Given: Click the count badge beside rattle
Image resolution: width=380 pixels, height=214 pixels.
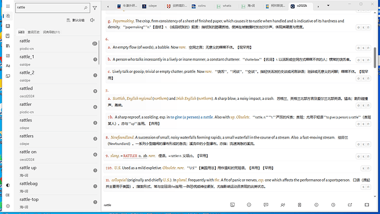Looking at the screenshot, I should [95, 44].
